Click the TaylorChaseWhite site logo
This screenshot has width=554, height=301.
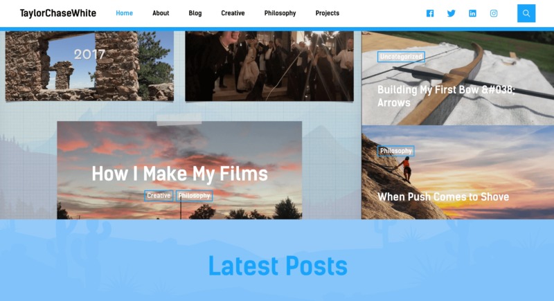(58, 13)
